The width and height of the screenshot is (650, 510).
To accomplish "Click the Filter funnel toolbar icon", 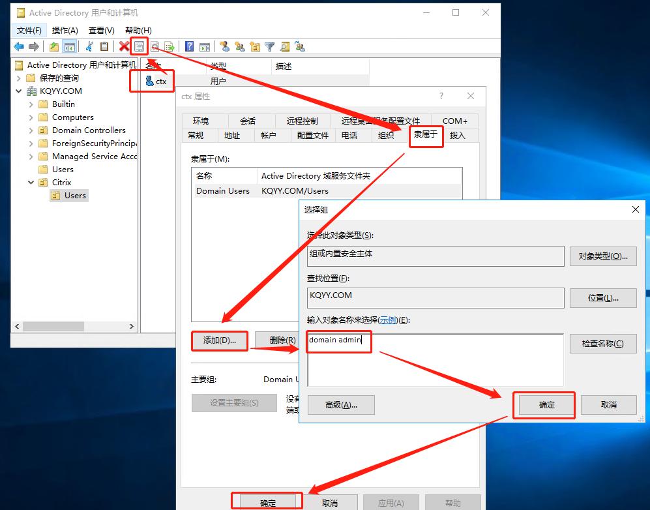I will point(269,46).
